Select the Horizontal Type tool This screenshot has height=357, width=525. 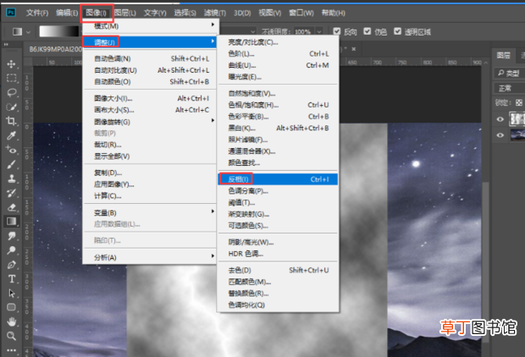point(11,278)
